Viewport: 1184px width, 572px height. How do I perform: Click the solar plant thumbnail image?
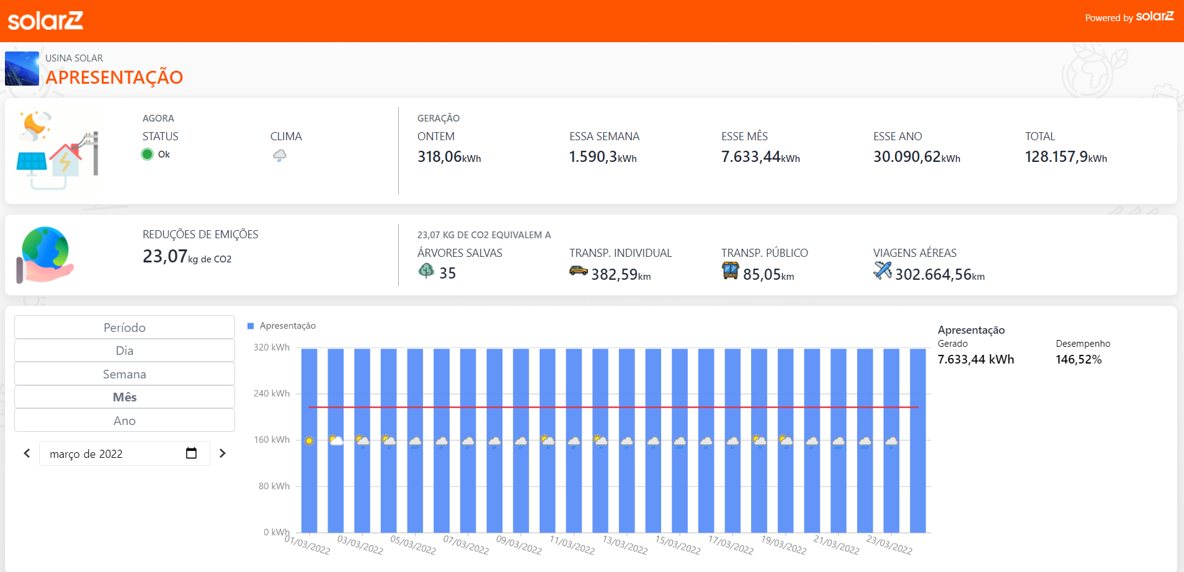[x=22, y=68]
